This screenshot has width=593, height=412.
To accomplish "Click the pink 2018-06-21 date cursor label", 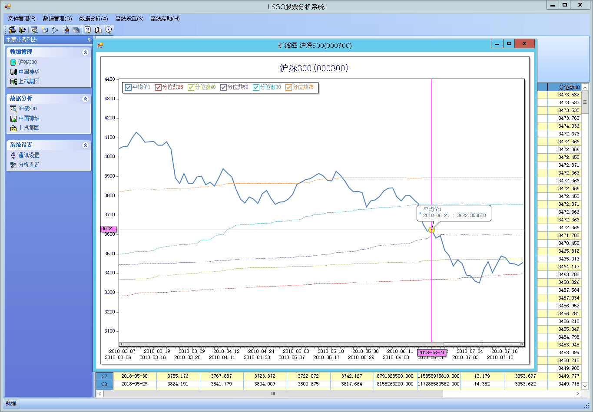I will 431,353.
